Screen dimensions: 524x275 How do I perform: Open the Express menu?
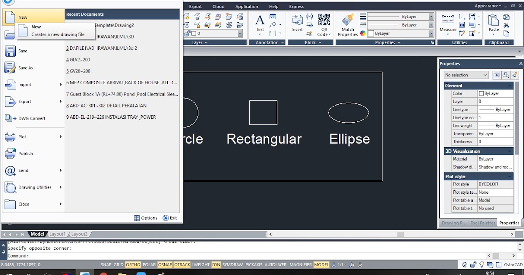(296, 6)
